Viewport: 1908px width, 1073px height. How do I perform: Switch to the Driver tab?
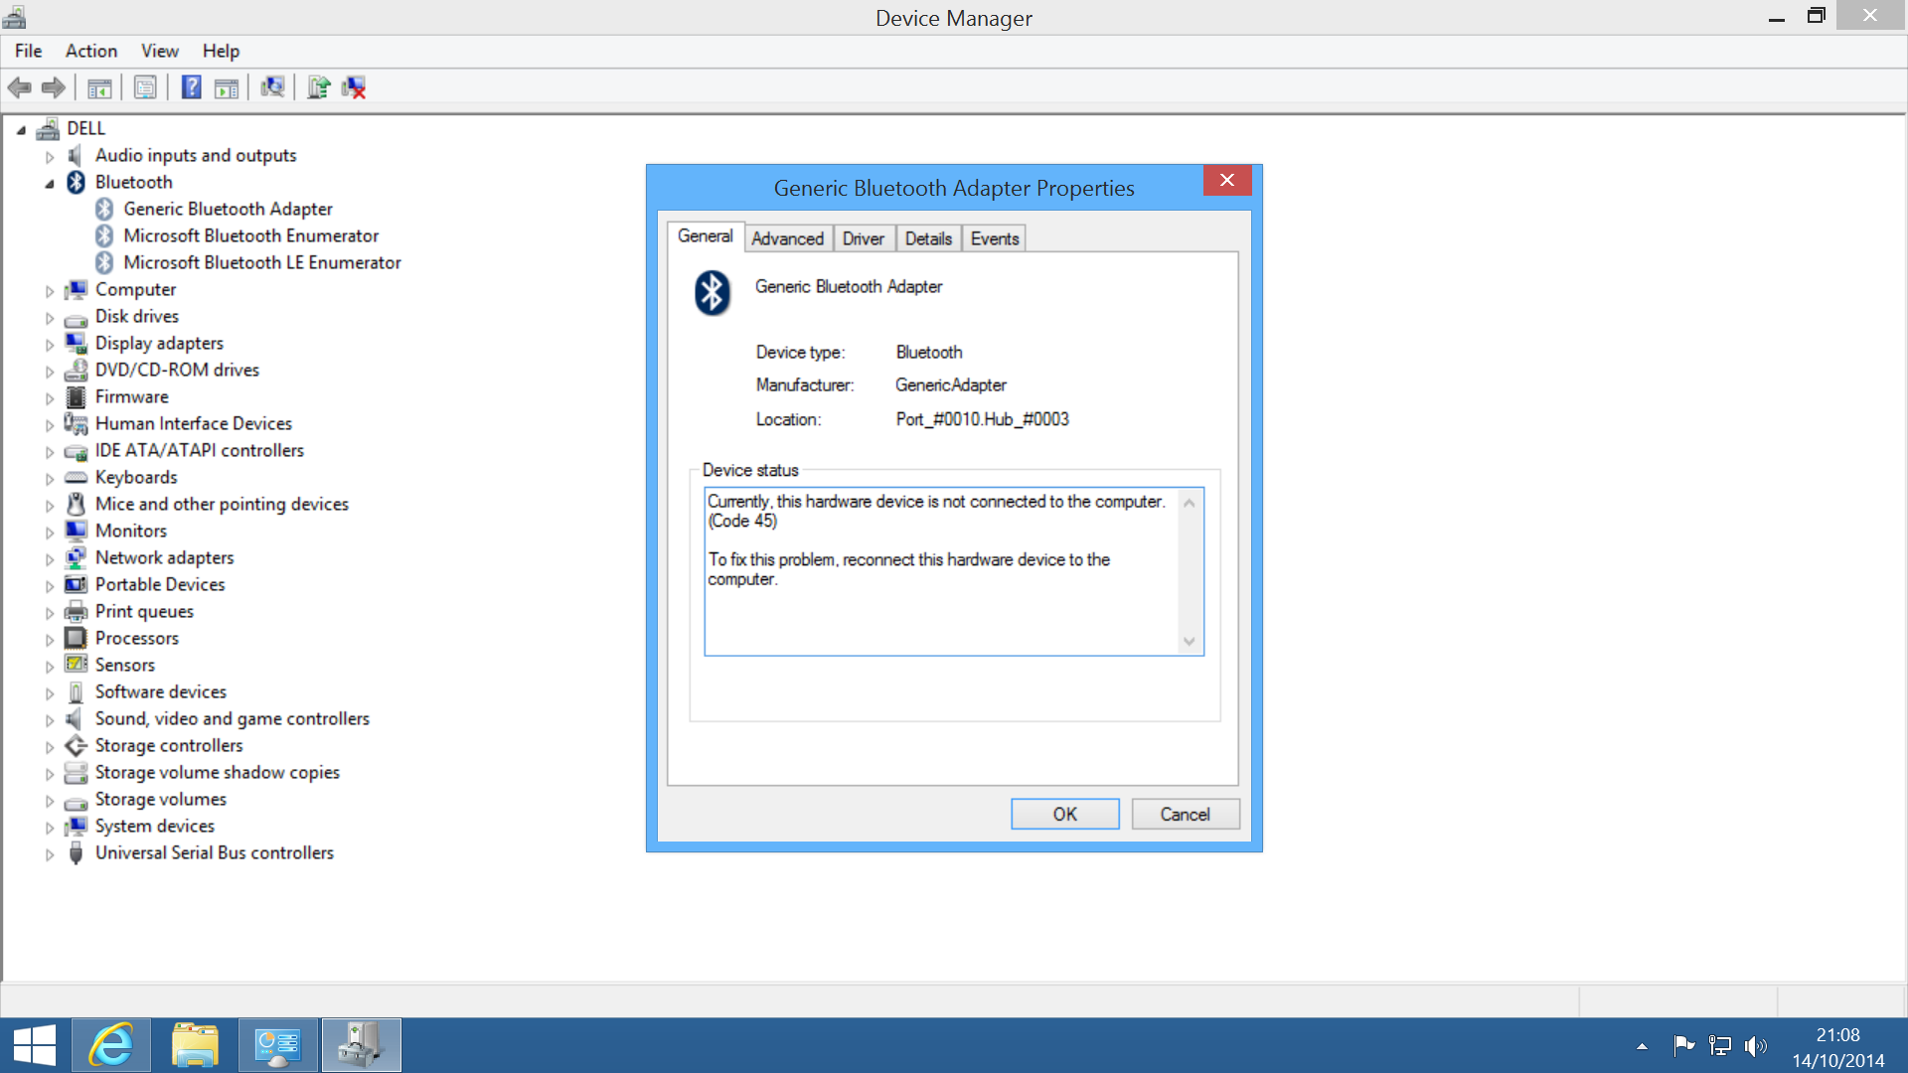point(863,238)
